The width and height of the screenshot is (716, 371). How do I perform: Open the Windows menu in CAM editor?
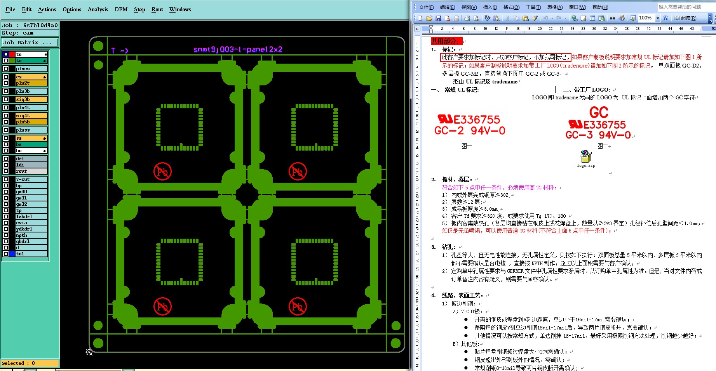click(180, 9)
